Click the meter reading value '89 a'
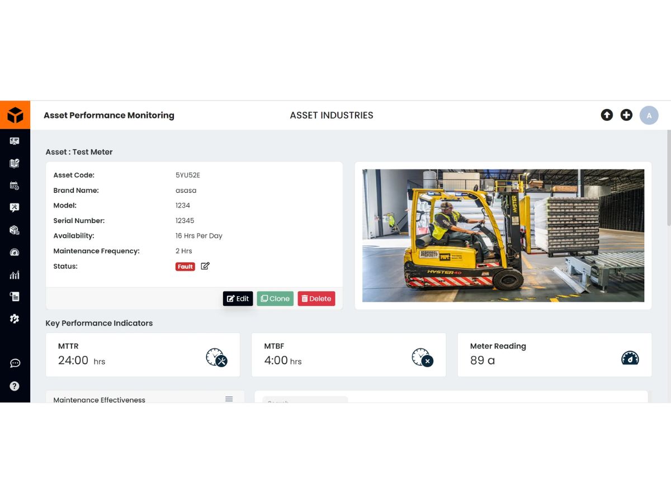The width and height of the screenshot is (671, 503). [x=483, y=360]
